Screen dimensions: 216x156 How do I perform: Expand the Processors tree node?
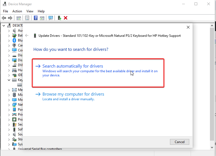pos(9,120)
